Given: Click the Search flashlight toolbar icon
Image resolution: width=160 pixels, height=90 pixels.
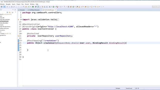Looking at the screenshot, I should pyautogui.click(x=82, y=7).
